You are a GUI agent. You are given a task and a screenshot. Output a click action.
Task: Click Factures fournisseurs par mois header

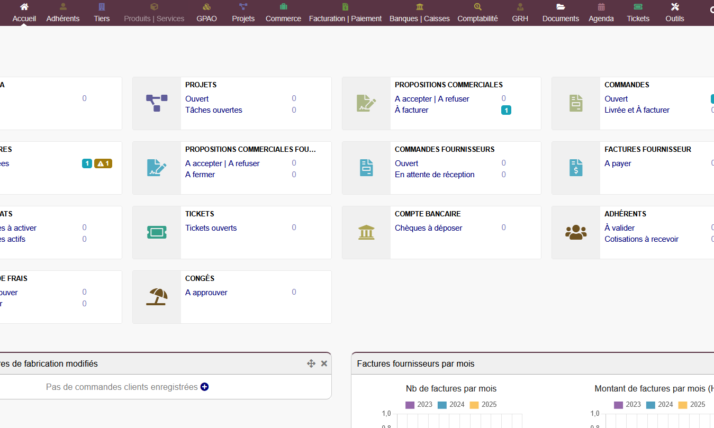click(416, 363)
